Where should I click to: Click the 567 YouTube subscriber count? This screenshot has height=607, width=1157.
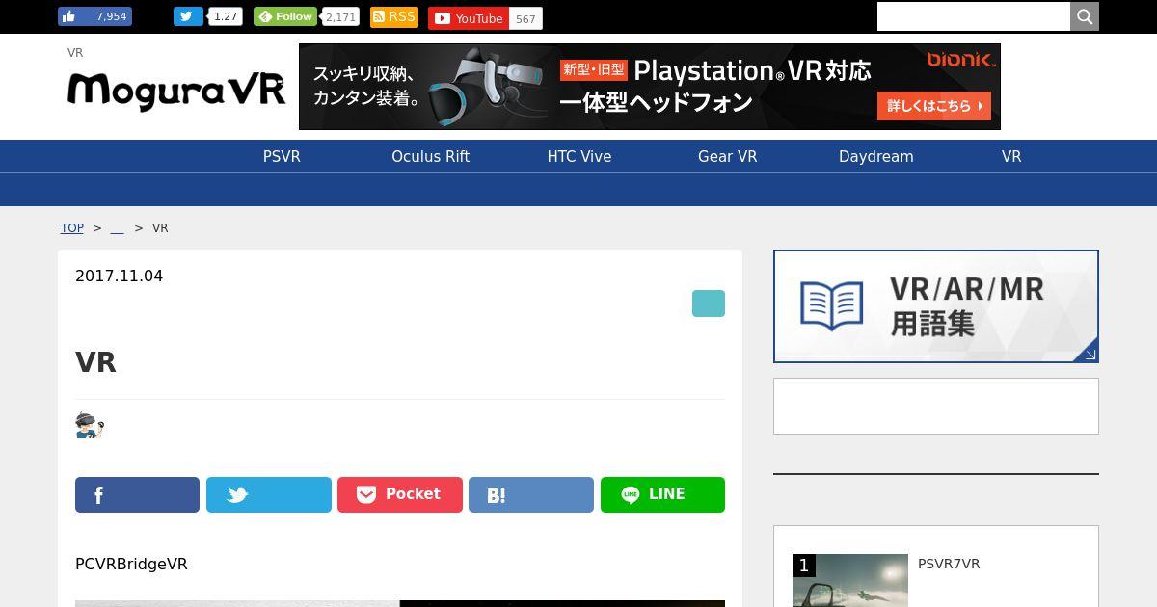coord(525,19)
